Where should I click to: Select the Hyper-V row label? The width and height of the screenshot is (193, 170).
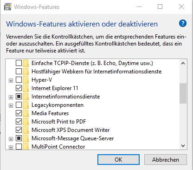coord(42,80)
